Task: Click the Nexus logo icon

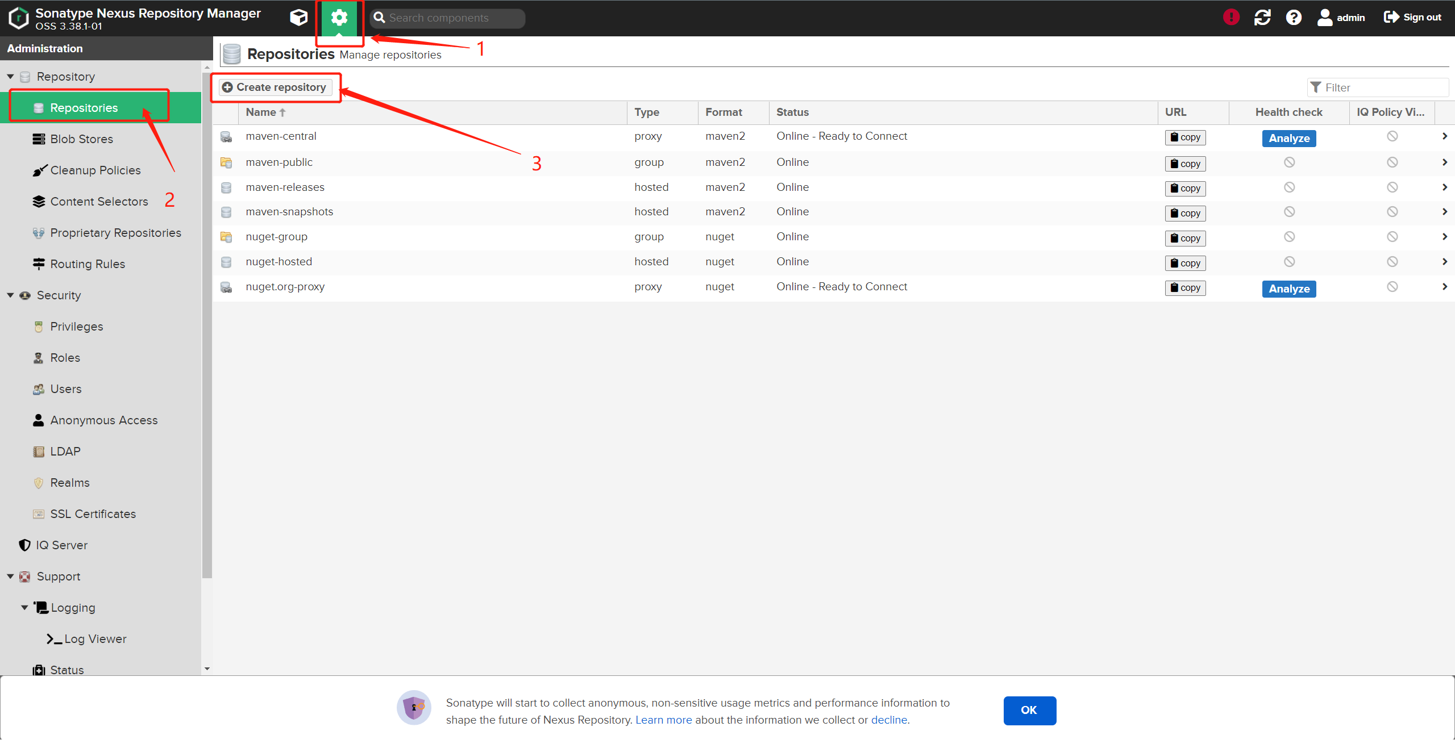Action: click(x=18, y=18)
